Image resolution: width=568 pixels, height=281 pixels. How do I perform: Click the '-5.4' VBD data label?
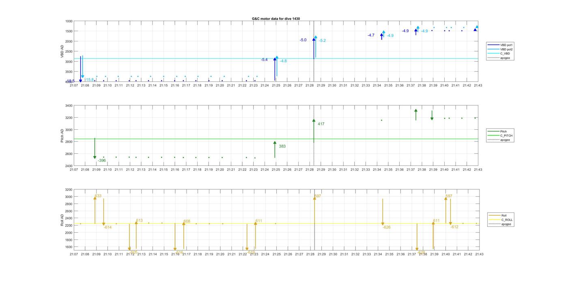264,60
